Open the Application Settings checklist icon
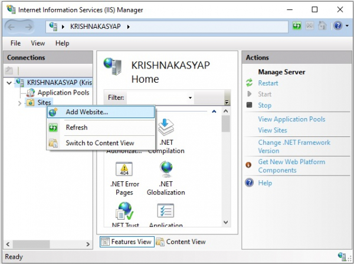 point(166,211)
